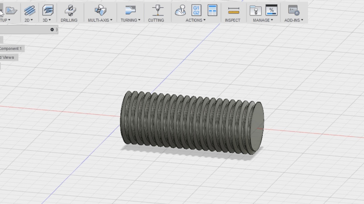Click the New Setup folder icon
This screenshot has height=204, width=364.
click(11, 10)
